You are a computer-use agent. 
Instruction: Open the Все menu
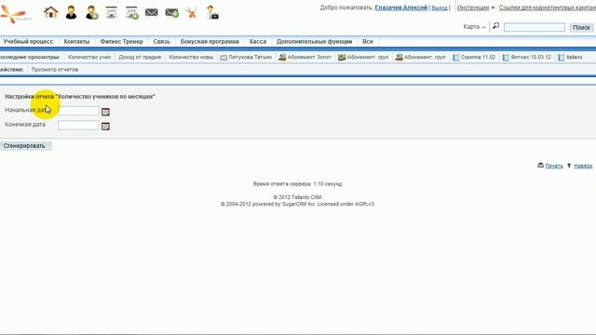pos(368,41)
